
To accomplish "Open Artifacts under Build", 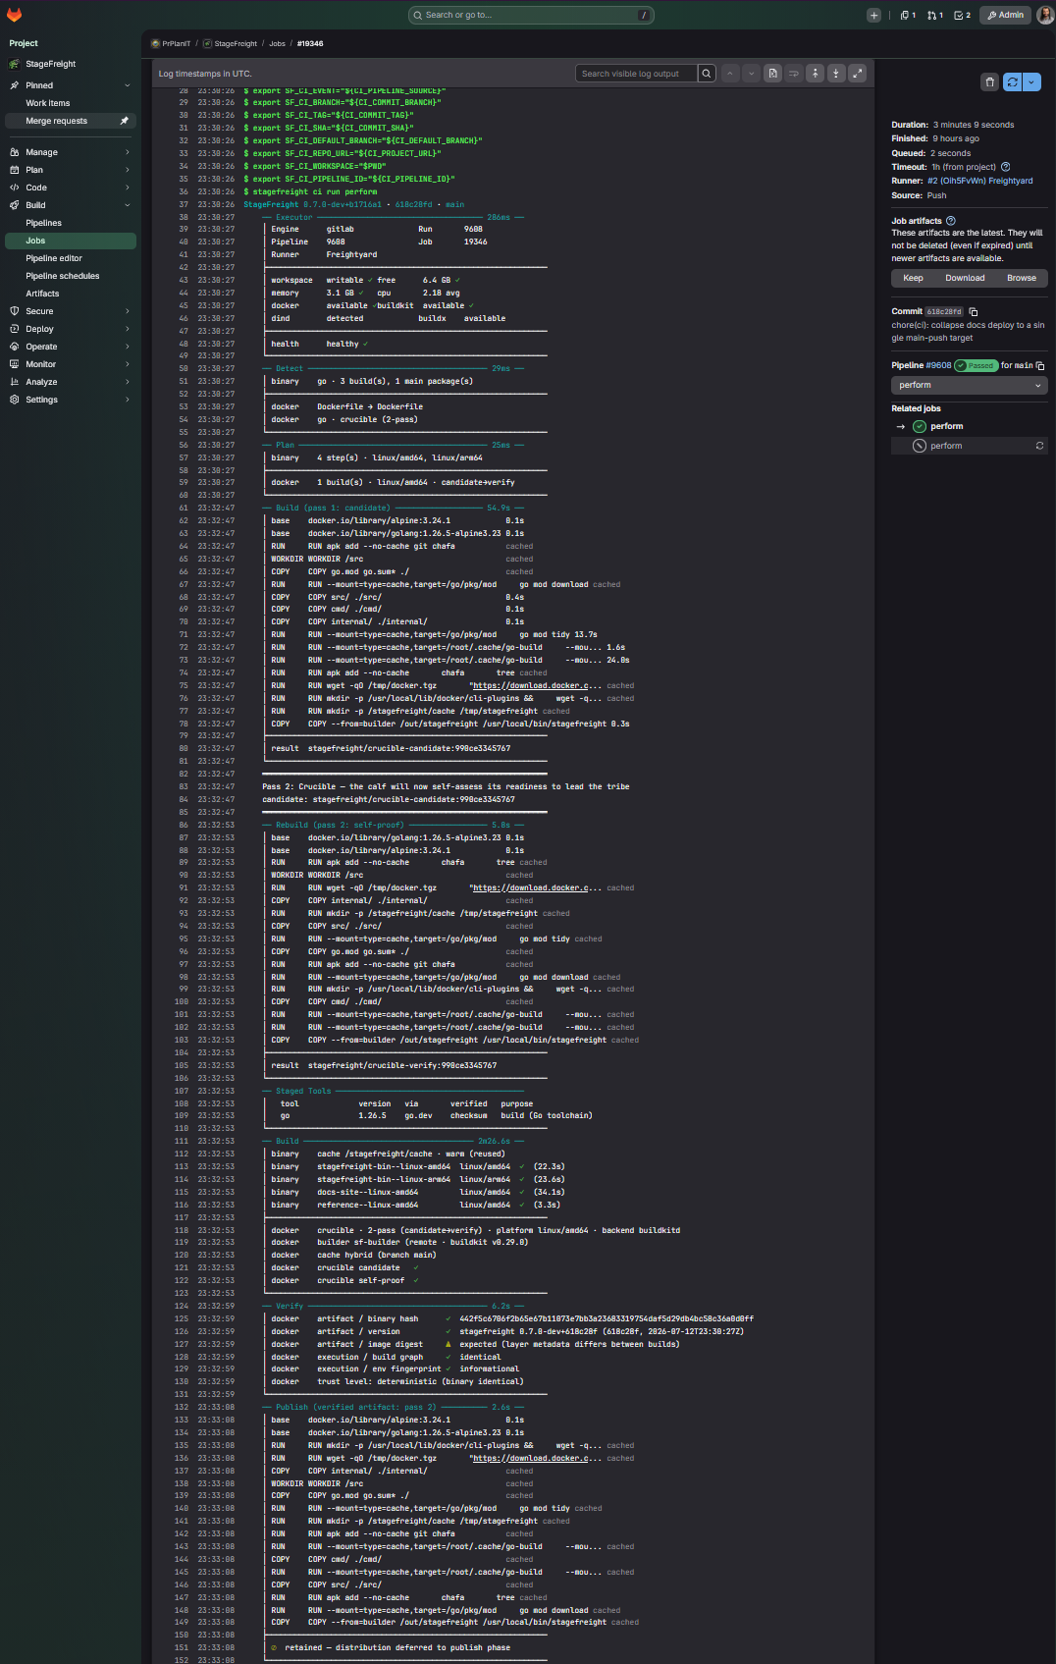I will click(x=71, y=294).
